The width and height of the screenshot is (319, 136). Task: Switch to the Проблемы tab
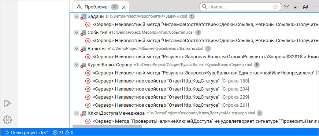101,7
